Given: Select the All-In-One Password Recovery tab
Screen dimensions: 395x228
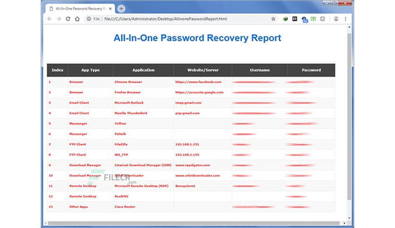Looking at the screenshot, I should point(80,9).
